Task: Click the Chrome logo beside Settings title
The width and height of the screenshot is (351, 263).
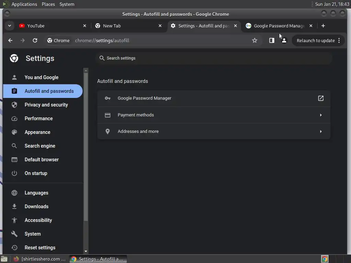Action: coord(14,58)
